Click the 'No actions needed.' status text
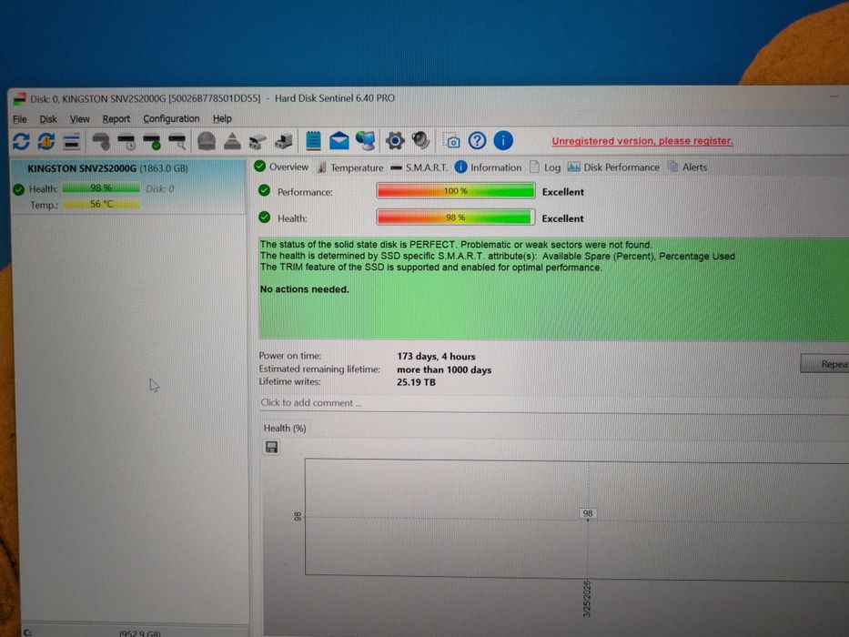This screenshot has width=849, height=637. (304, 289)
